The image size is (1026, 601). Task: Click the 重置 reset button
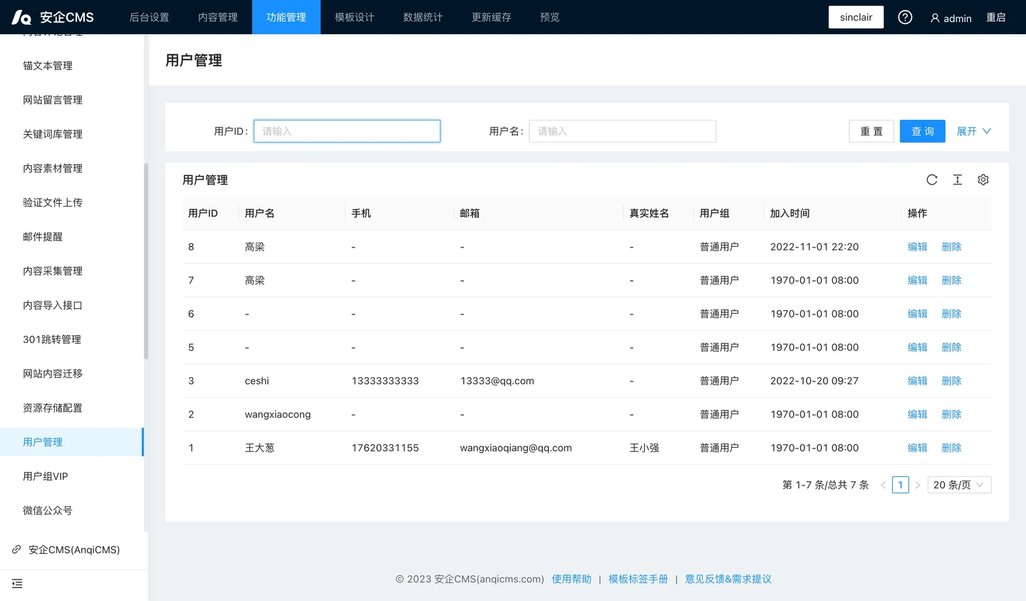tap(871, 131)
